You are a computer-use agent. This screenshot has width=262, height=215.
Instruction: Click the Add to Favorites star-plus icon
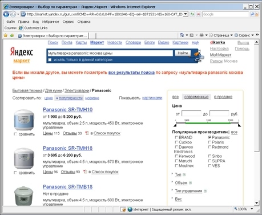12,35
